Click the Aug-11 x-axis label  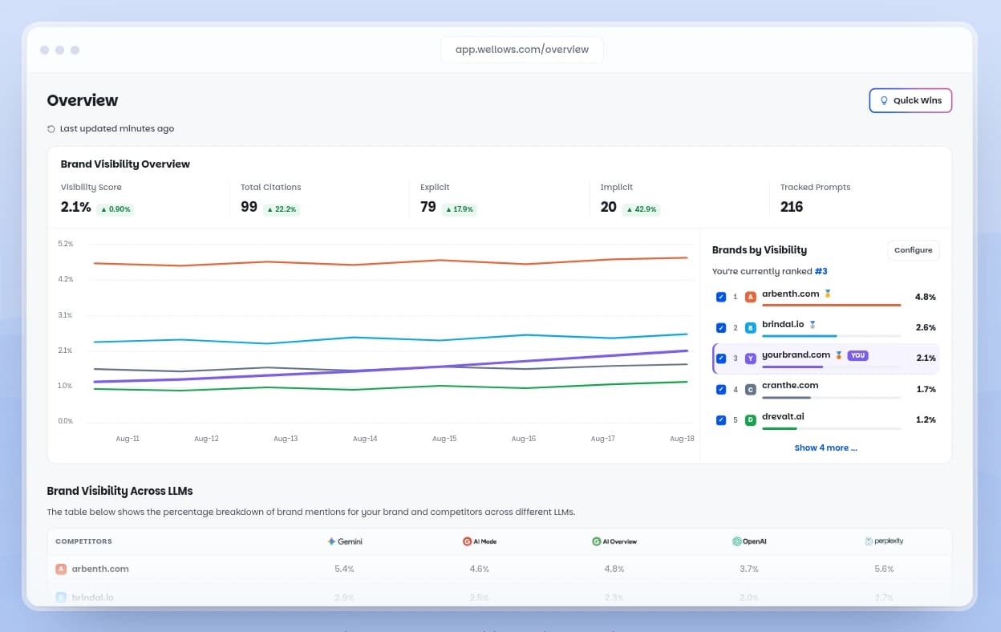pyautogui.click(x=128, y=439)
